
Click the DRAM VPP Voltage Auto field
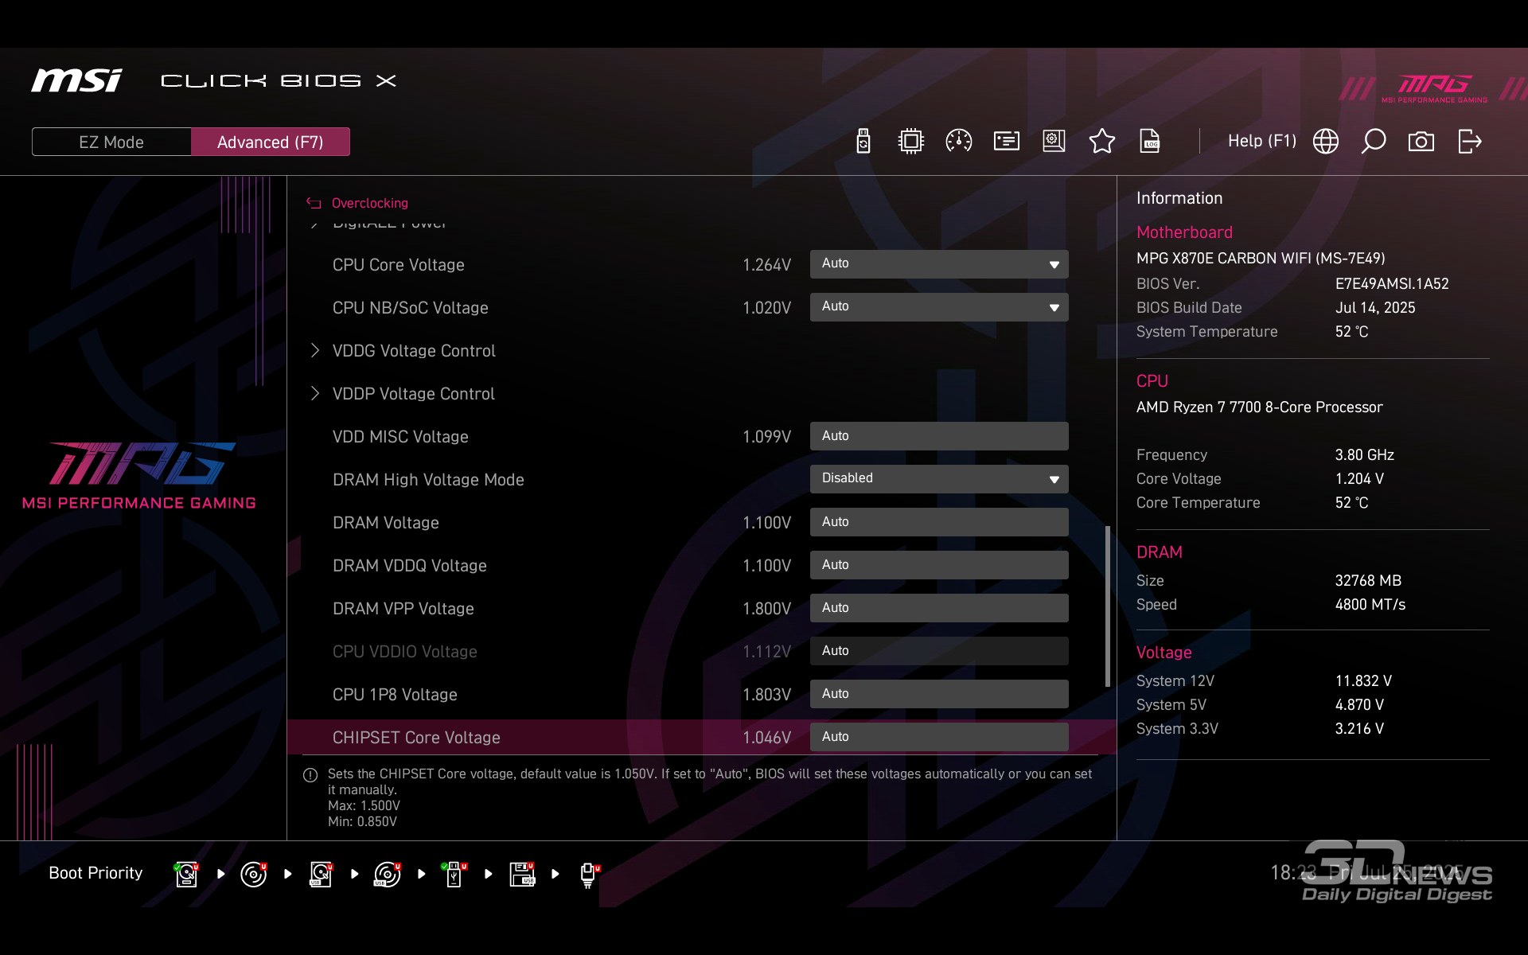[939, 608]
